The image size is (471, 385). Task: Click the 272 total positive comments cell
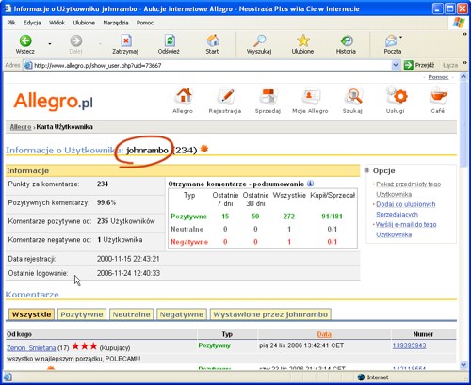coord(289,217)
